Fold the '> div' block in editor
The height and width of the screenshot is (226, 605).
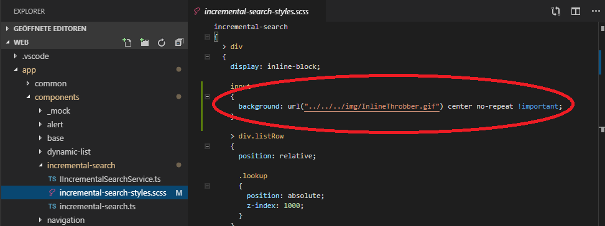point(207,57)
